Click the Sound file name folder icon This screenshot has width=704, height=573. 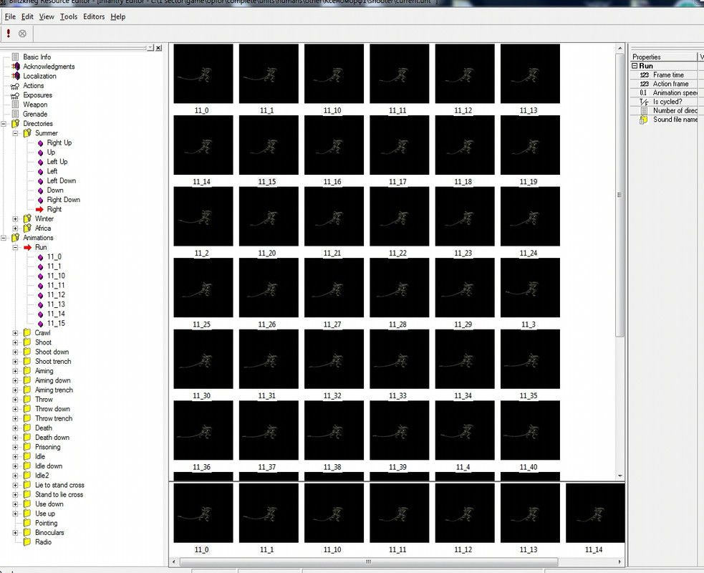coord(644,120)
